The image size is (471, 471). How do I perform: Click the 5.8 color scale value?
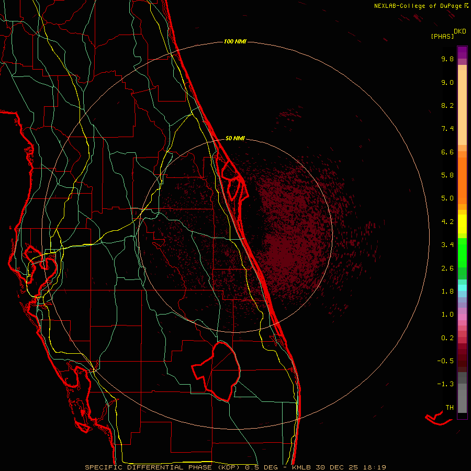click(447, 175)
